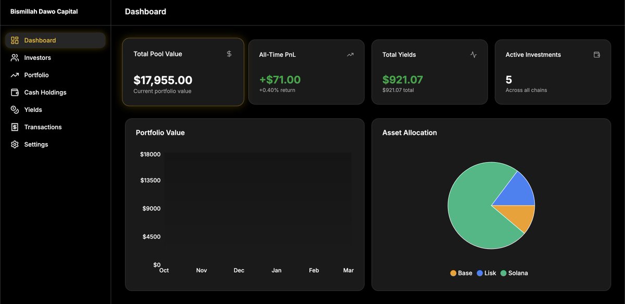Click the +$71.00 PnL value
This screenshot has width=625, height=304.
(280, 80)
